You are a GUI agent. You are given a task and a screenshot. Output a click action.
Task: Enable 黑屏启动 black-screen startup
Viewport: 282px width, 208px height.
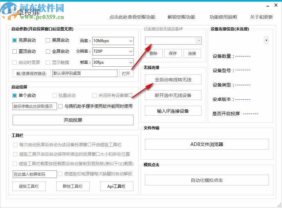[48, 40]
